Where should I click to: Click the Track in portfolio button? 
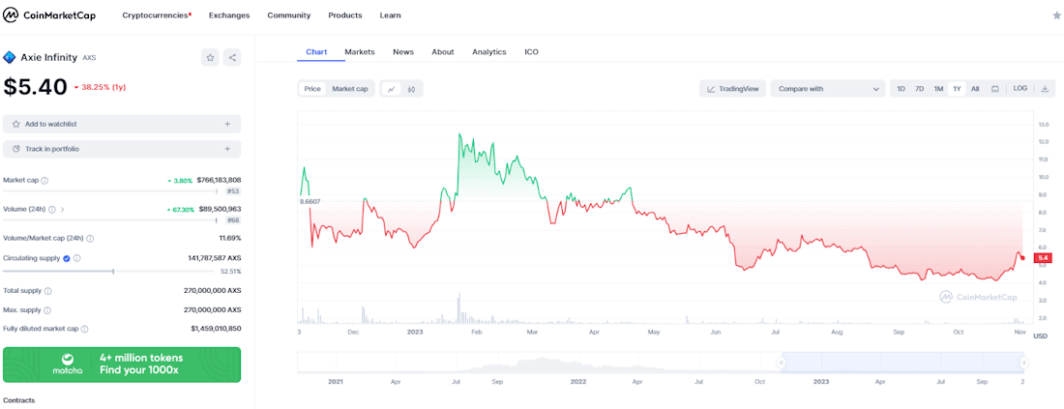[x=122, y=149]
